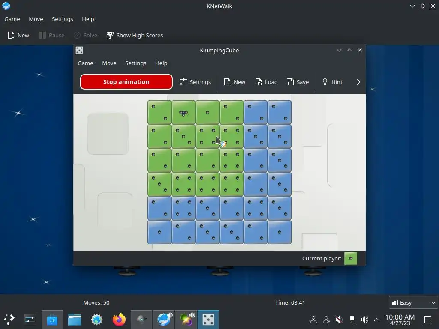
Task: Open the application launcher in taskbar
Action: coord(9,319)
